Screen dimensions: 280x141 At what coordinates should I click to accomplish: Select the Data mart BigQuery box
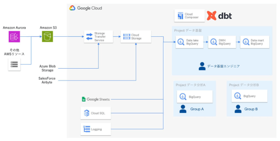[x=255, y=42]
